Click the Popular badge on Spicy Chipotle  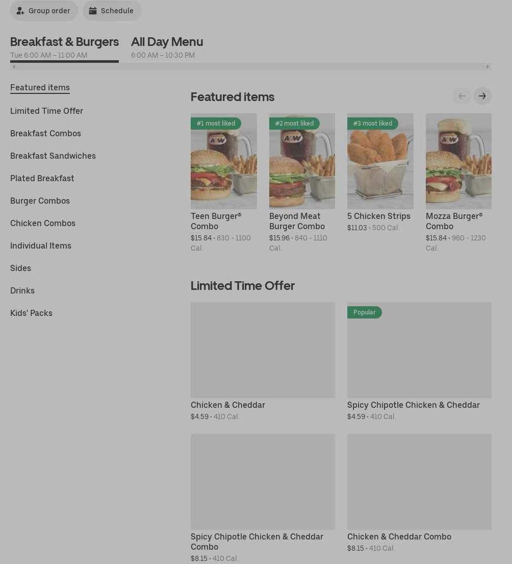click(364, 312)
